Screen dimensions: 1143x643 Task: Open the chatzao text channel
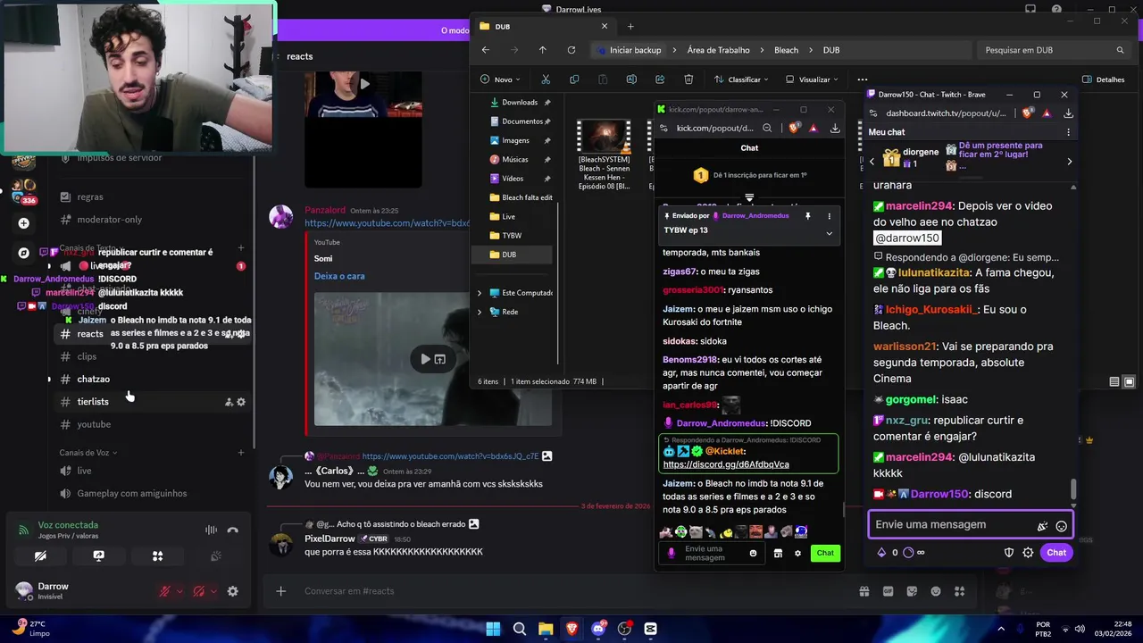(x=93, y=379)
